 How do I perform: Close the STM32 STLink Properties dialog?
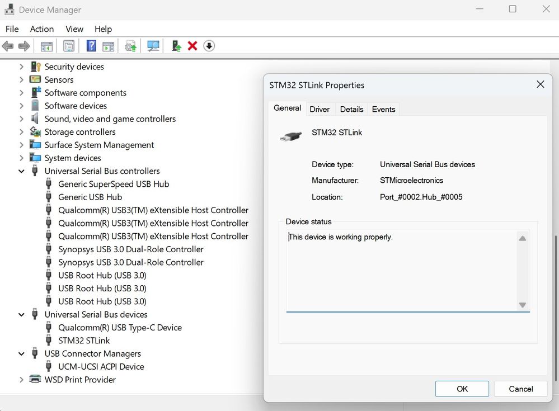(x=540, y=84)
